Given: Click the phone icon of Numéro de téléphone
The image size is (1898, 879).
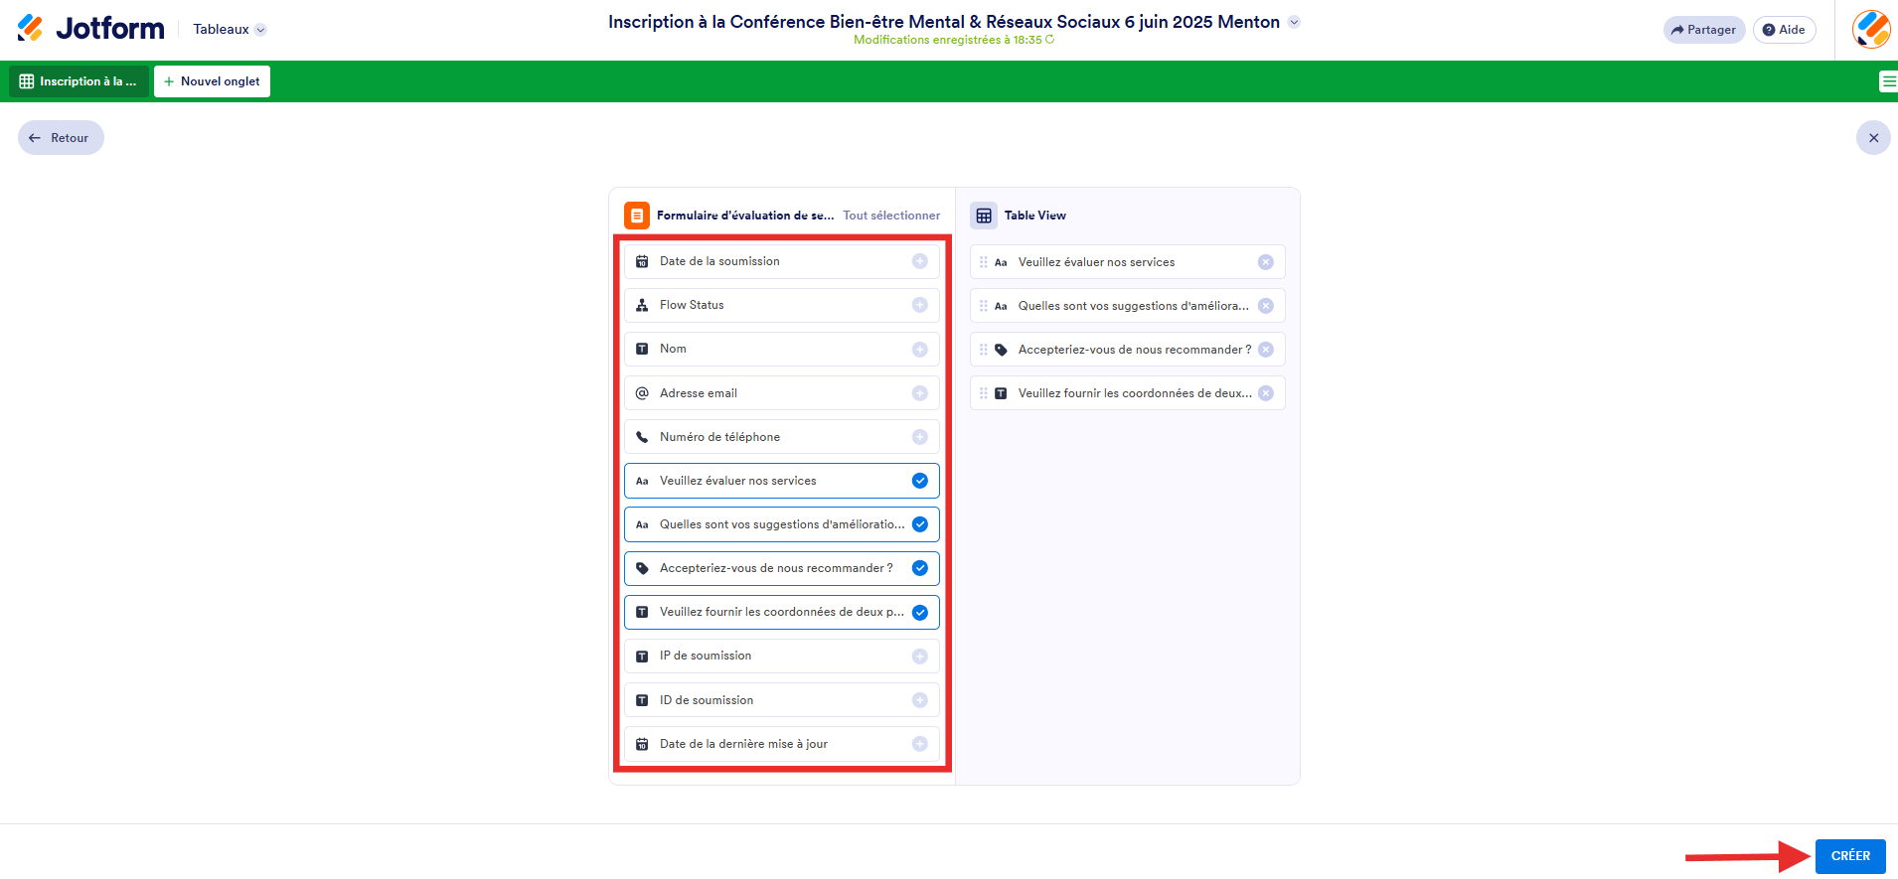Looking at the screenshot, I should click(x=642, y=437).
